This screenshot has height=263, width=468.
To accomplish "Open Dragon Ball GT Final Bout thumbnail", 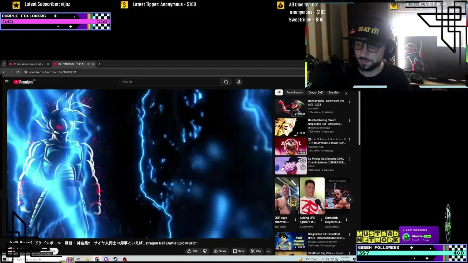I will click(x=291, y=241).
